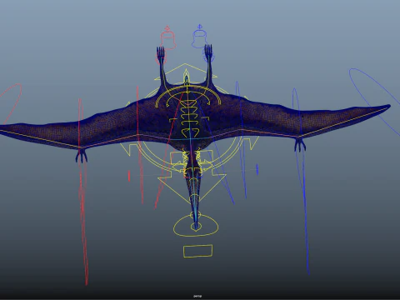Select the blue bell-shaped foot control
The height and width of the screenshot is (300, 400).
coord(199,38)
